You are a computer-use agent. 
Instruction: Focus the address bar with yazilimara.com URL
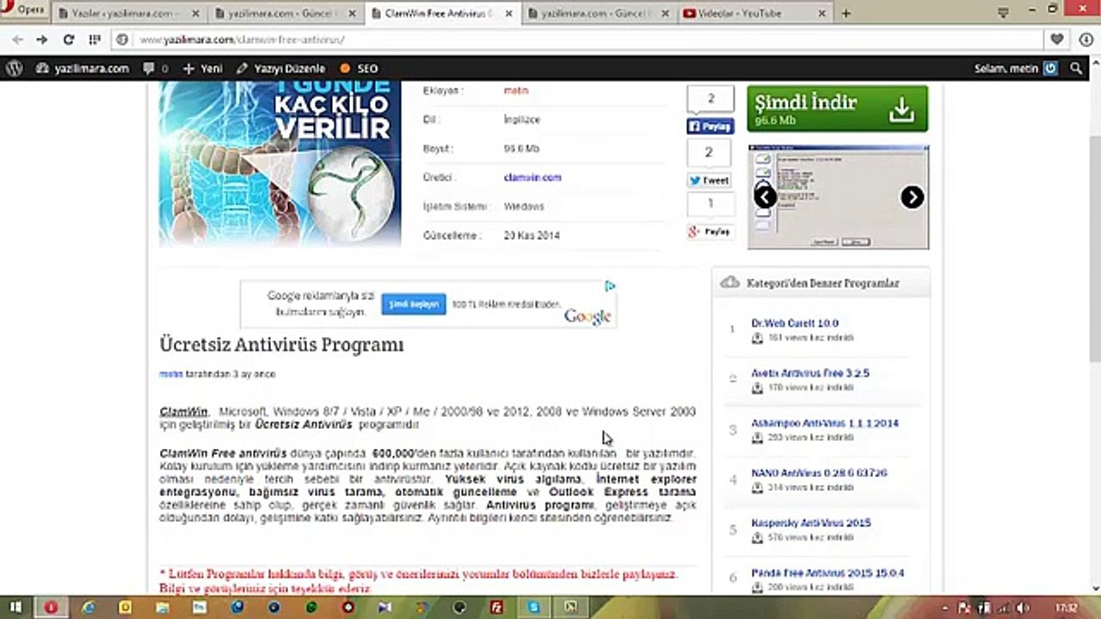pyautogui.click(x=576, y=40)
